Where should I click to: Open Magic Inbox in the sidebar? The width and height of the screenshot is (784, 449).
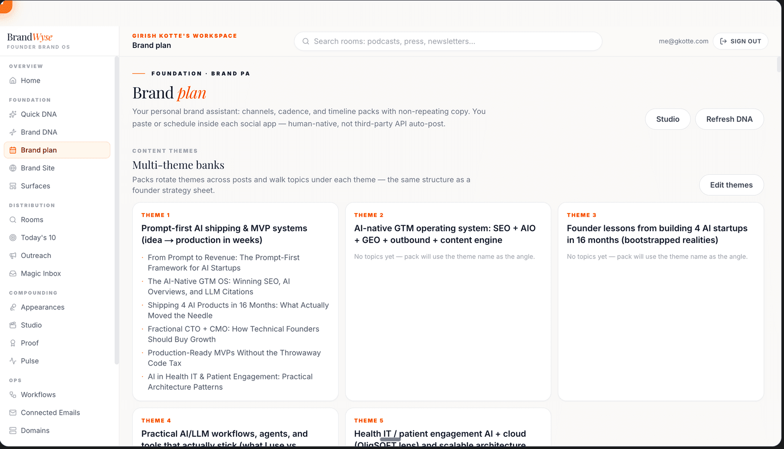[x=57, y=274]
